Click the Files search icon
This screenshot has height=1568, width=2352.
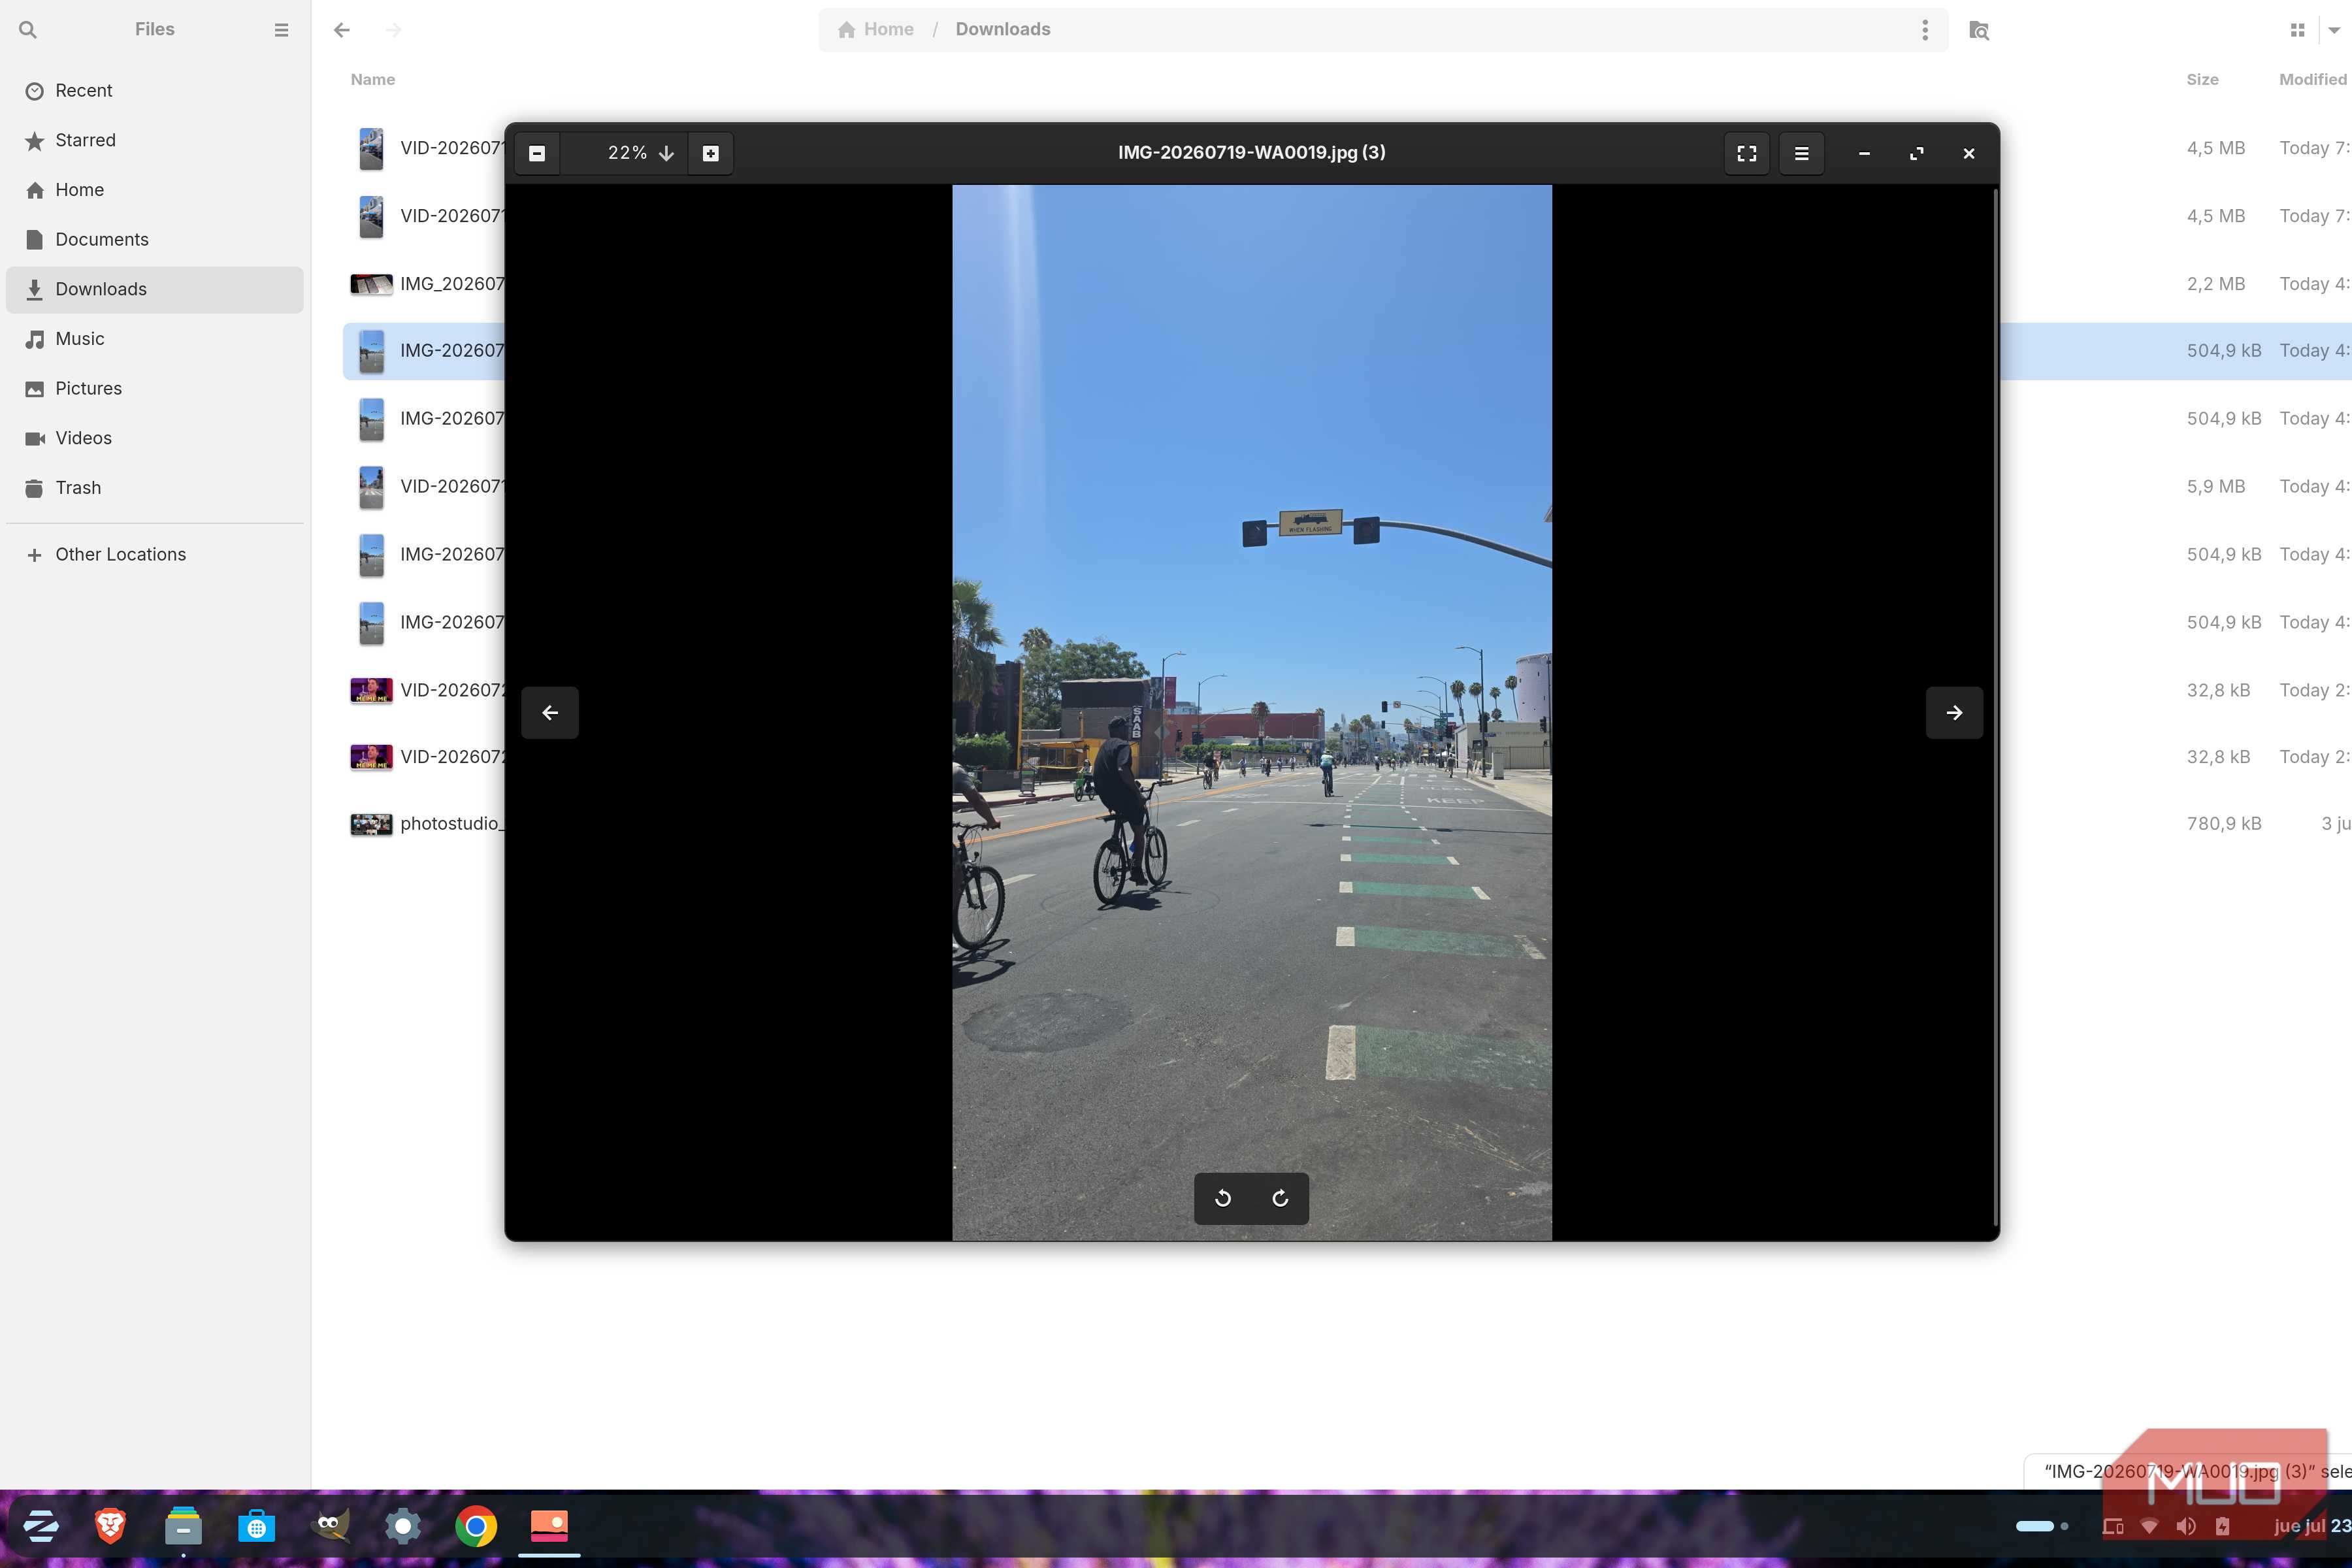click(x=28, y=30)
